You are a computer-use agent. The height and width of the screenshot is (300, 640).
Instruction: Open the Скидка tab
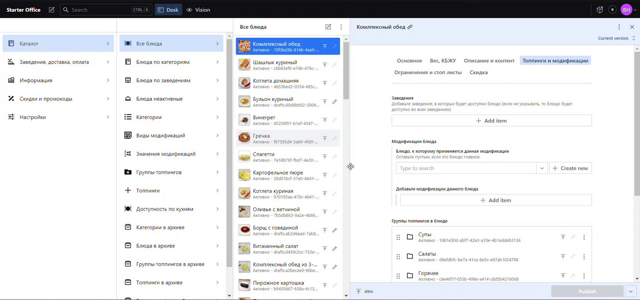(479, 72)
